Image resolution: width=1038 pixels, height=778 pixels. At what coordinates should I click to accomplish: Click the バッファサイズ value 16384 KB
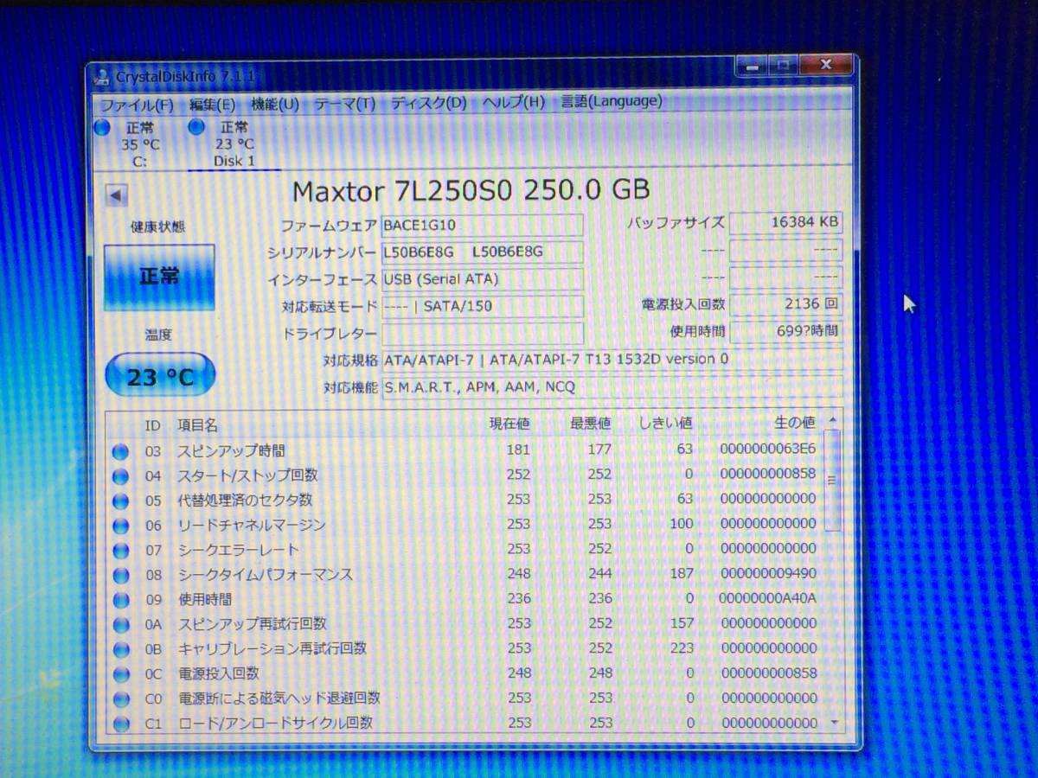(x=785, y=222)
